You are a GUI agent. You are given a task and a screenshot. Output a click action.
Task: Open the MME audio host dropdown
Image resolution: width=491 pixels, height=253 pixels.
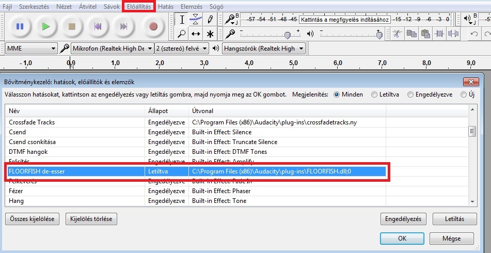pyautogui.click(x=31, y=49)
